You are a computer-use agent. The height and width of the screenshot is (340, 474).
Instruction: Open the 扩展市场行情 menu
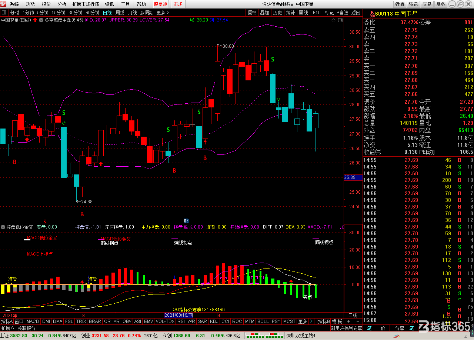[x=86, y=4]
